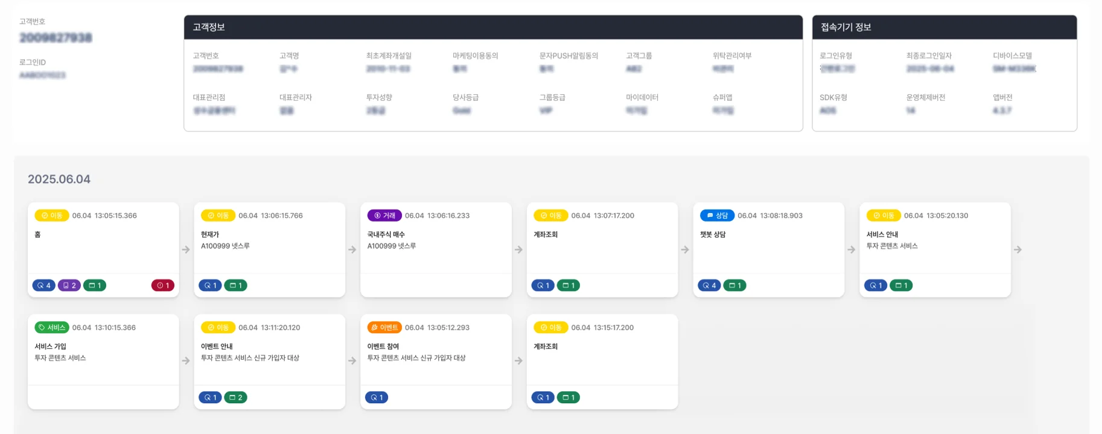
Task: Click the 2025.06.04 date heading
Action: 59,179
